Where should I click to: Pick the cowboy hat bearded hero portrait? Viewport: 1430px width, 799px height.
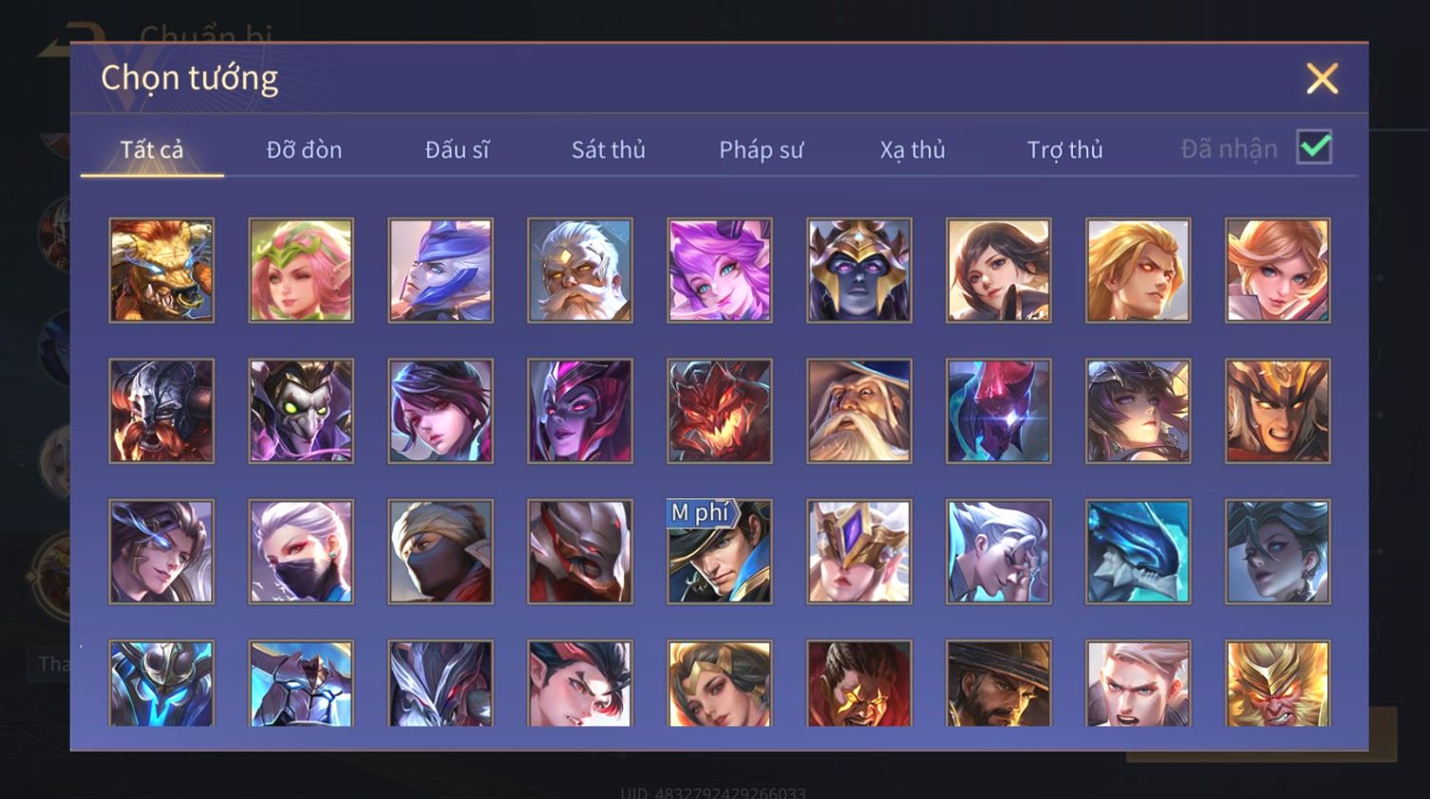[998, 684]
